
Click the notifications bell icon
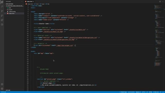pos(163,92)
